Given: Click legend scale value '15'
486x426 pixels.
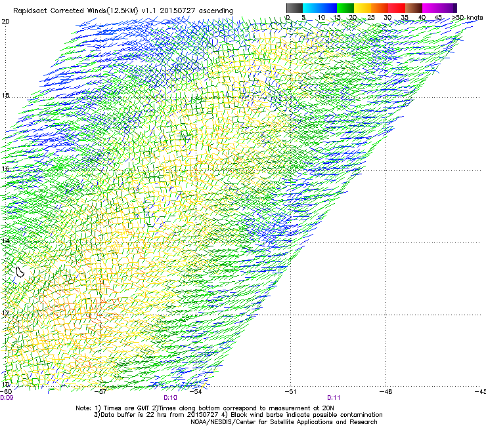Looking at the screenshot, I should [337, 18].
